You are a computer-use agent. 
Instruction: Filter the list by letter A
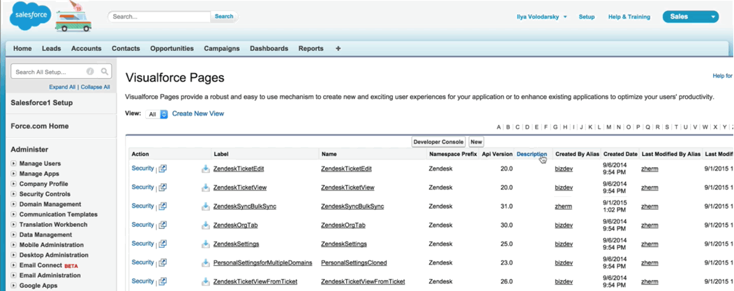[x=499, y=127]
